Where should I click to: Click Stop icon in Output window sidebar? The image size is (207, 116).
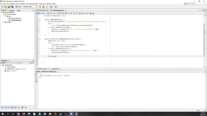pos(37,79)
